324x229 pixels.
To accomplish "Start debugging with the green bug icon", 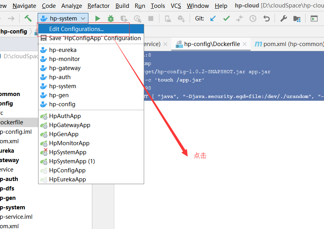I will click(x=111, y=18).
